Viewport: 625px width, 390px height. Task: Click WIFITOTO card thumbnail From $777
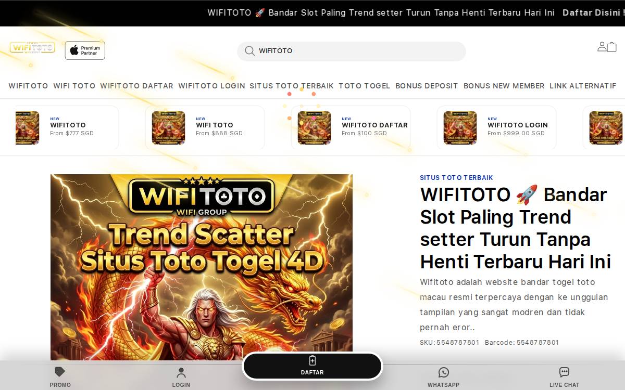pos(27,127)
